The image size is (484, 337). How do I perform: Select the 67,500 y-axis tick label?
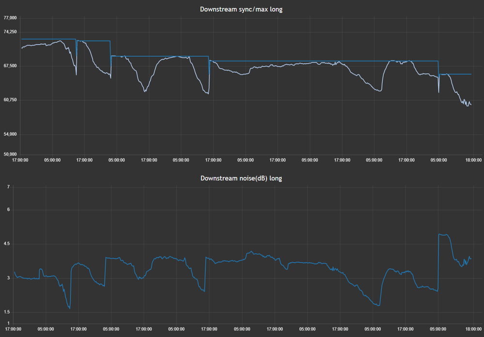click(x=10, y=66)
